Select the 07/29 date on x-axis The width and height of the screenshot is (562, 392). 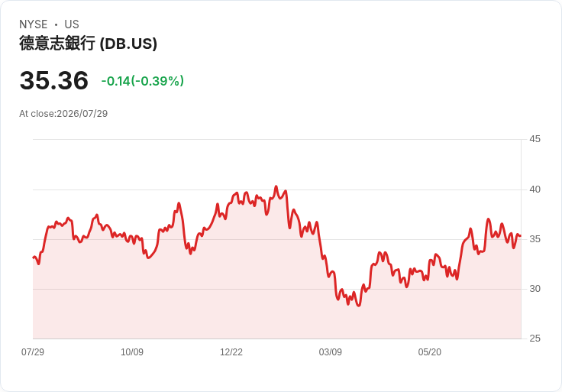pyautogui.click(x=33, y=352)
